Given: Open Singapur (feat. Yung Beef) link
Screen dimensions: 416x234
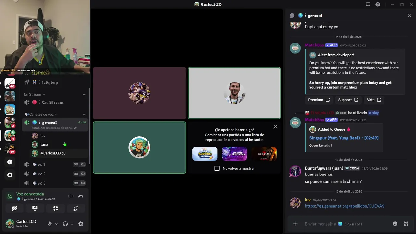Looking at the screenshot, I should [344, 138].
